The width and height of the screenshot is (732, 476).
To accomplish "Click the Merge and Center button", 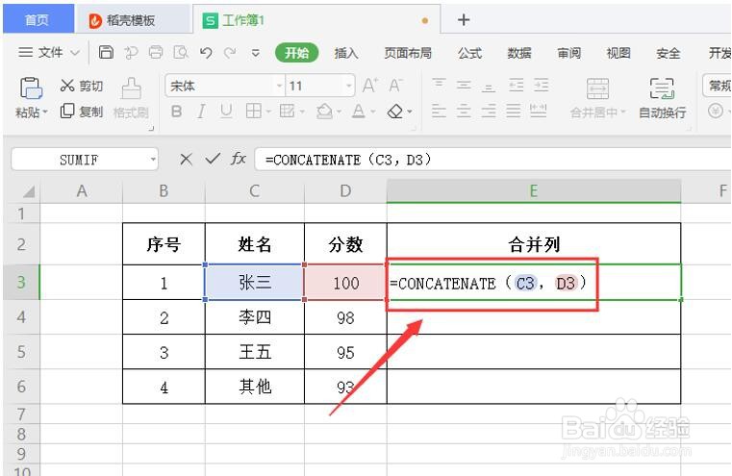I will 597,98.
